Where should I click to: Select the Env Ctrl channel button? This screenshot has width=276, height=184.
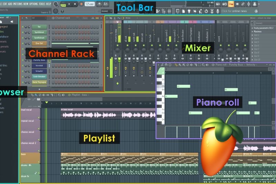39,43
